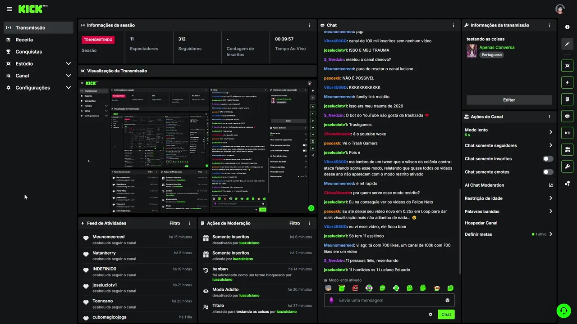Viewport: 577px width, 324px height.
Task: Toggle the broadcast signal icon in right sidebar
Action: pos(567,133)
